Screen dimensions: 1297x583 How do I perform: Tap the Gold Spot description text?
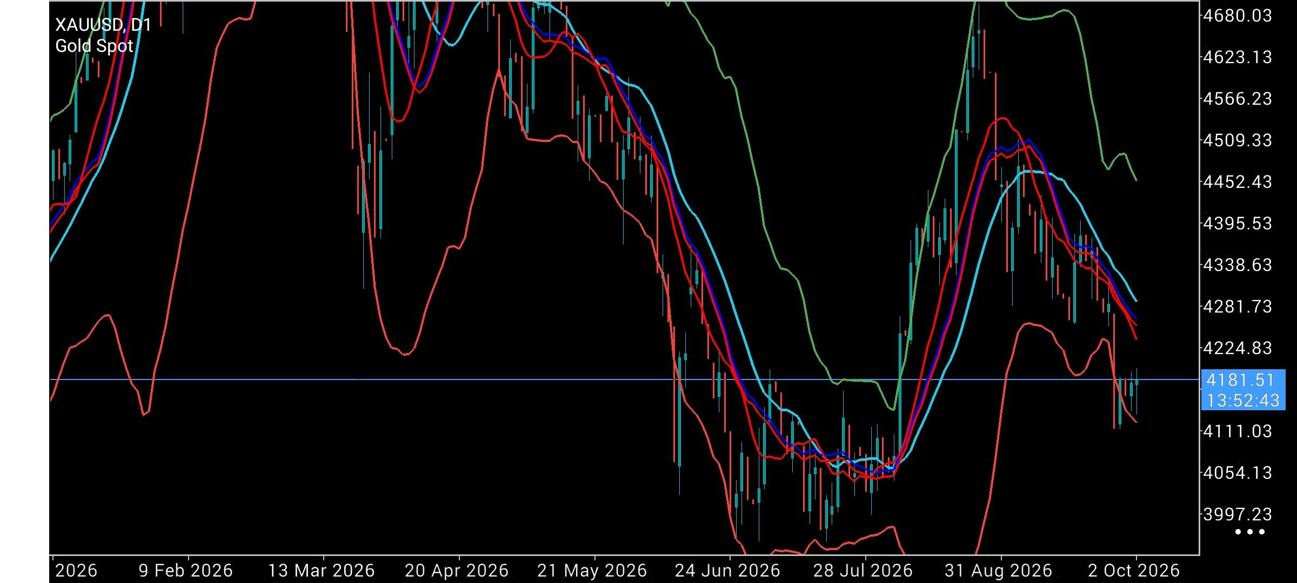pyautogui.click(x=94, y=46)
